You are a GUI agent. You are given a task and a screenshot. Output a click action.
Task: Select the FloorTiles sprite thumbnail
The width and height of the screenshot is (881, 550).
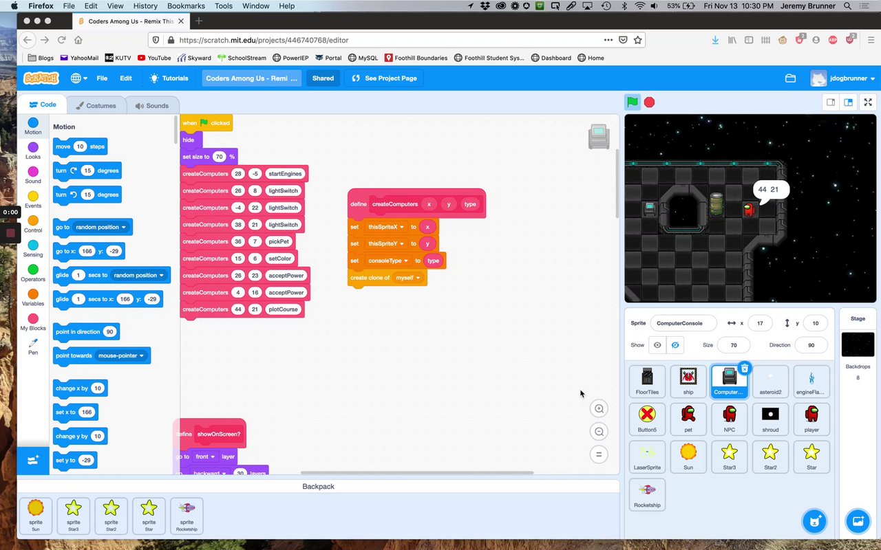[x=647, y=381]
